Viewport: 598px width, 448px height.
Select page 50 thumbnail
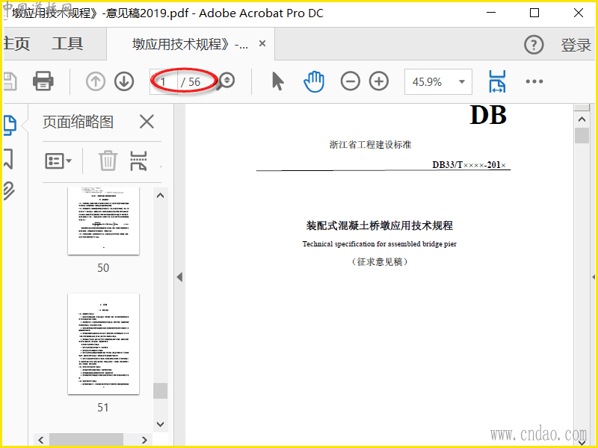point(103,221)
